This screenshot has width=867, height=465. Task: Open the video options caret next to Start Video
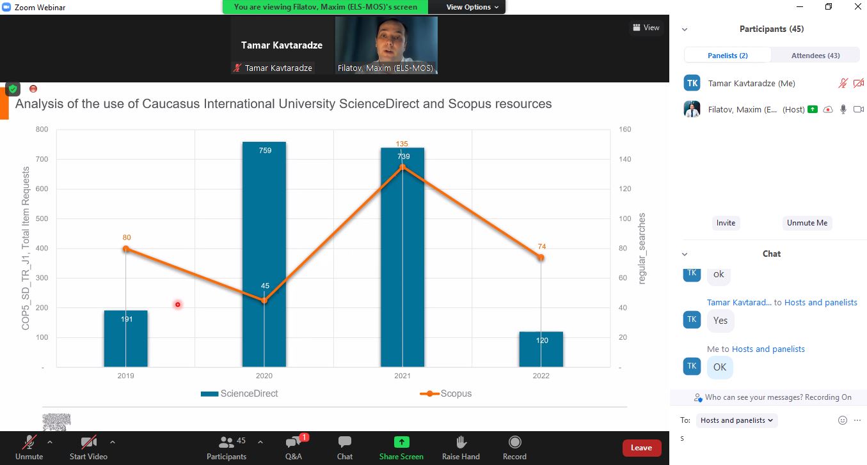click(113, 441)
